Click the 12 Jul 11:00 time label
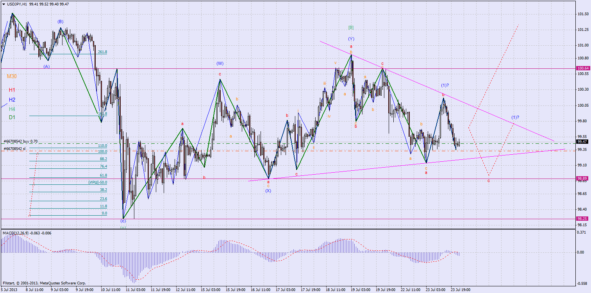Screen dimensions: 591x293 click(186, 290)
